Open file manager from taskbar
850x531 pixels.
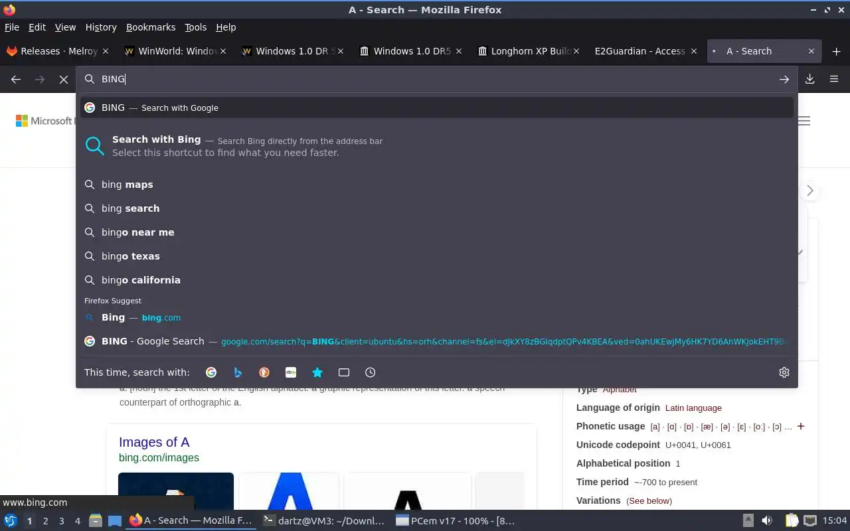[96, 520]
